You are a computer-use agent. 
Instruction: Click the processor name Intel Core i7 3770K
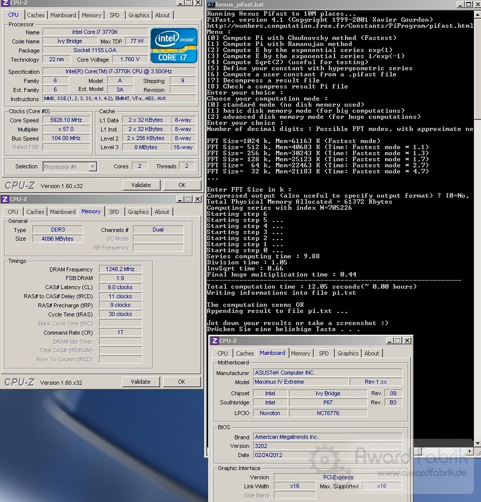pyautogui.click(x=95, y=32)
